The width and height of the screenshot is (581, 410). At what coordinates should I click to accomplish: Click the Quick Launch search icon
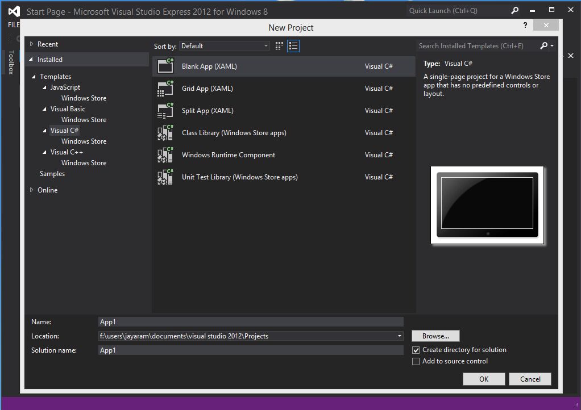point(514,11)
